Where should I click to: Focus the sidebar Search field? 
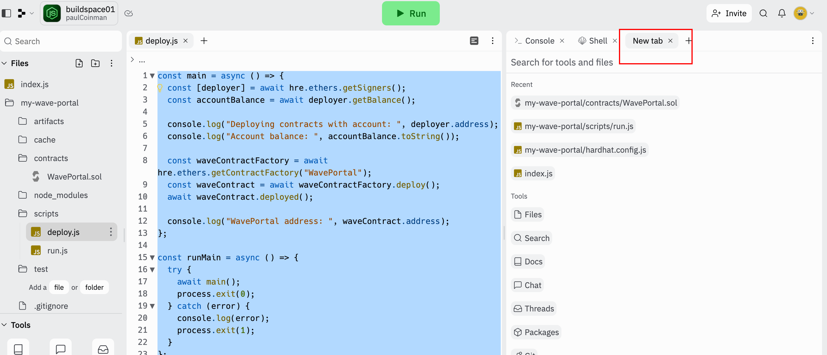tap(61, 41)
